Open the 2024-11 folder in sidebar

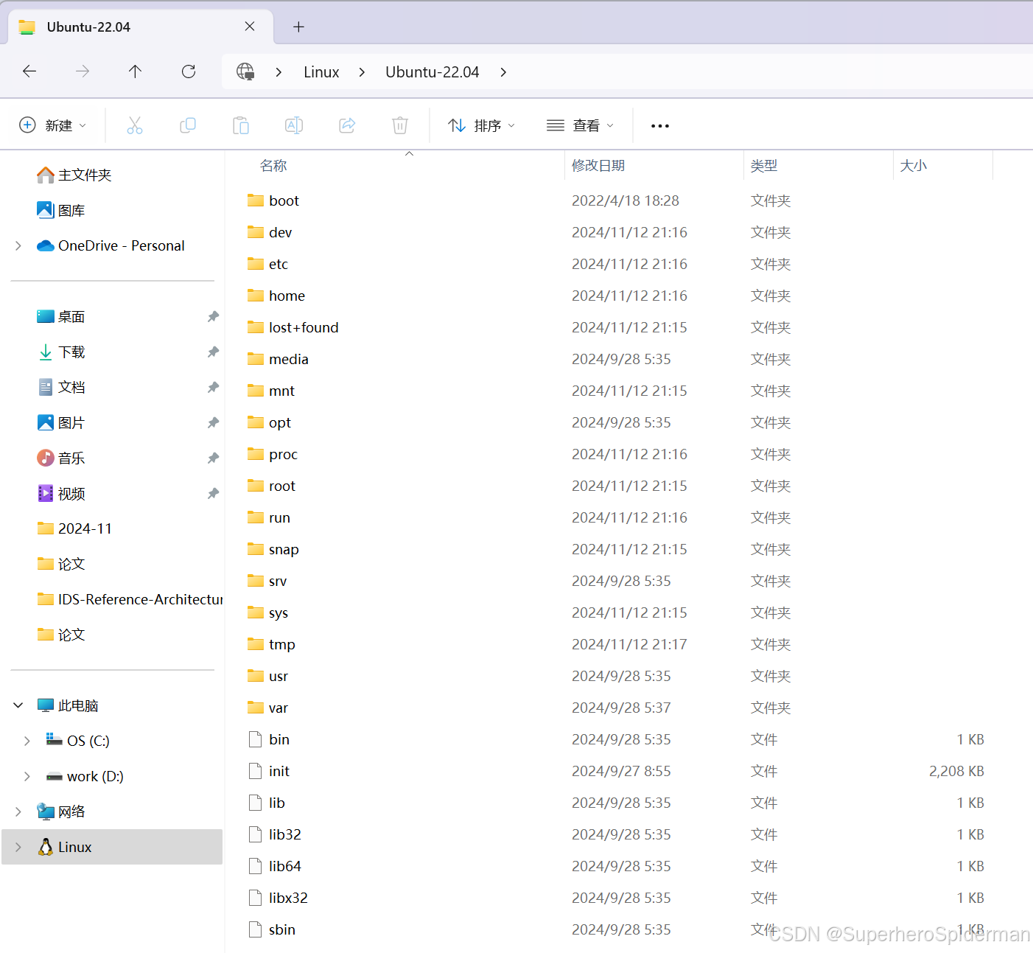(74, 528)
